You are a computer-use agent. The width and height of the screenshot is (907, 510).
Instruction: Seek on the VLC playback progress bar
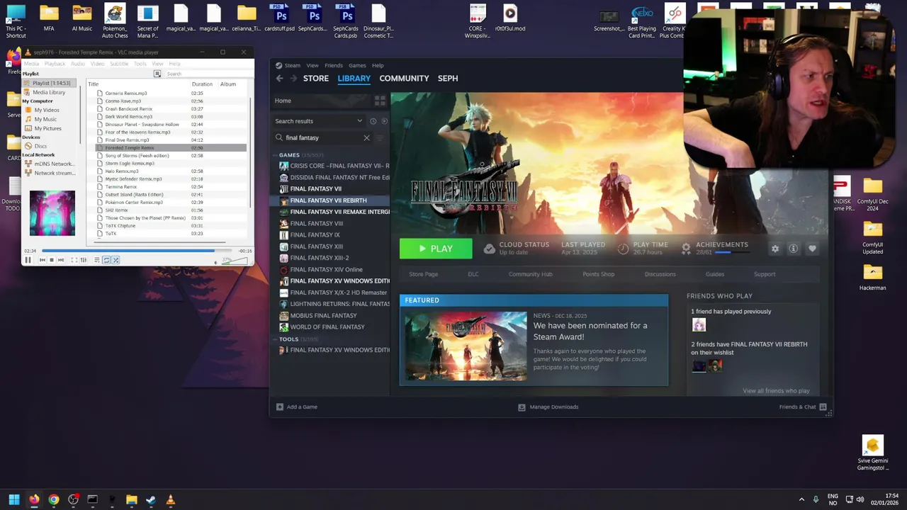pyautogui.click(x=137, y=251)
